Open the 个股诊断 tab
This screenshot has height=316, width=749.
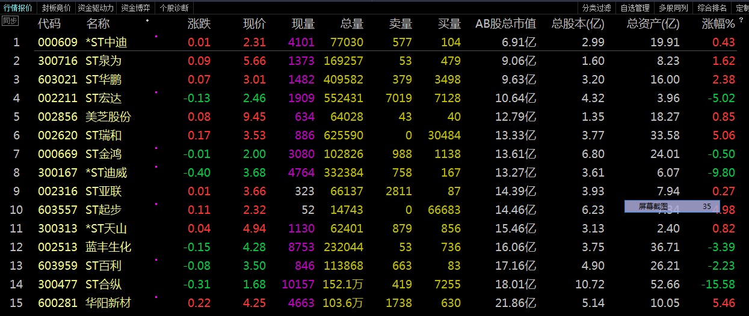174,8
